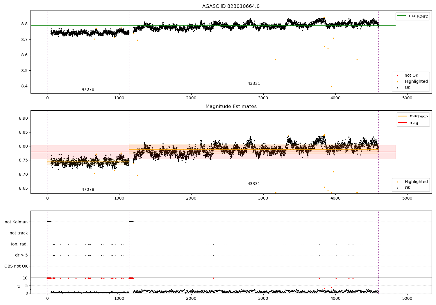Click the 8.8 y-tick in top plot
The width and height of the screenshot is (436, 305).
click(x=25, y=24)
